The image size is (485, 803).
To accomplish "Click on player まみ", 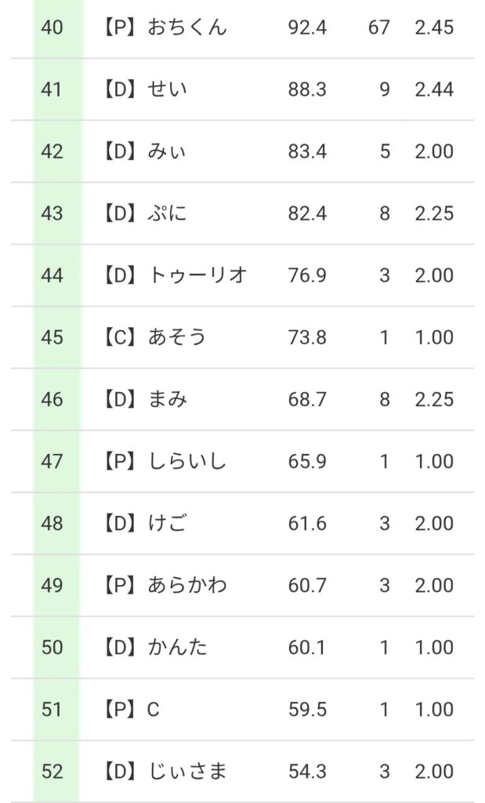I will pyautogui.click(x=168, y=399).
